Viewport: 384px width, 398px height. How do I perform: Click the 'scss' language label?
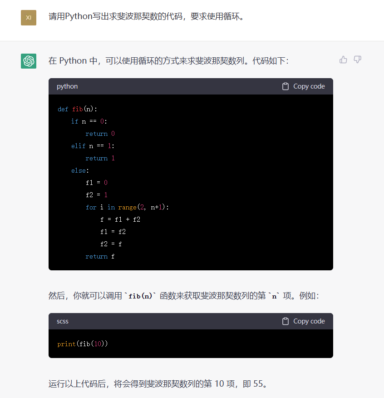[63, 321]
